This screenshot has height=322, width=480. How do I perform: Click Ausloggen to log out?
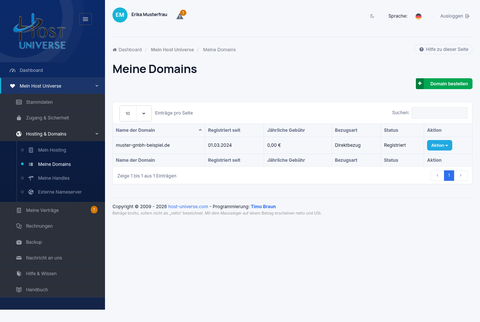pyautogui.click(x=455, y=16)
